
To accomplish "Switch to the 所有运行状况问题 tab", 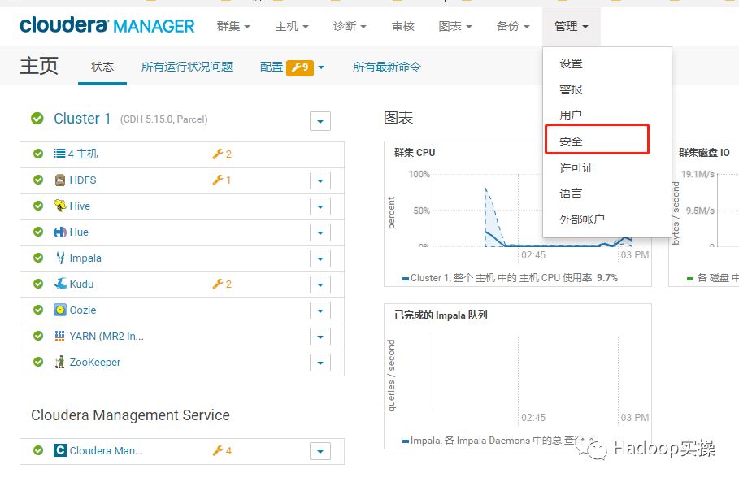I will coord(187,67).
